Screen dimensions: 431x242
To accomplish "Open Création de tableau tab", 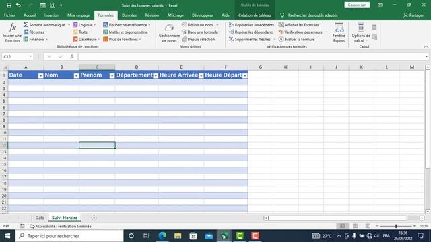I will (x=255, y=15).
